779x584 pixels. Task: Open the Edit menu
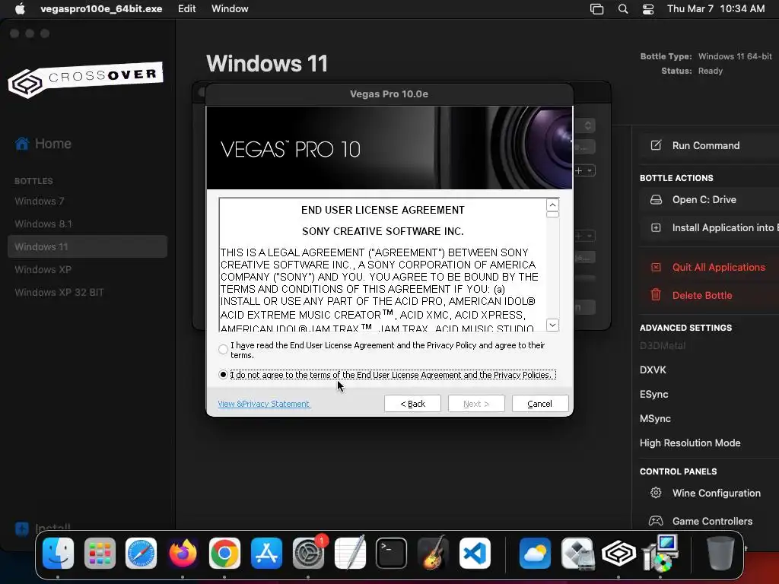click(187, 9)
